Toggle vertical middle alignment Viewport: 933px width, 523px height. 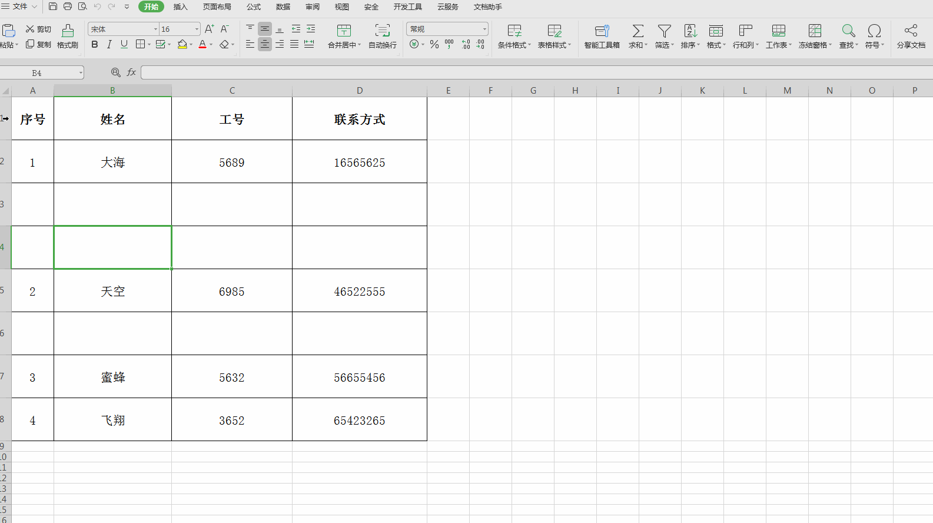(265, 28)
